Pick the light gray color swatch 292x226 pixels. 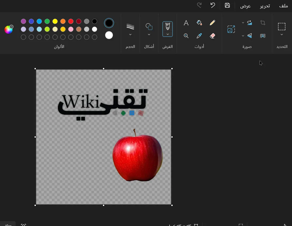click(x=87, y=29)
